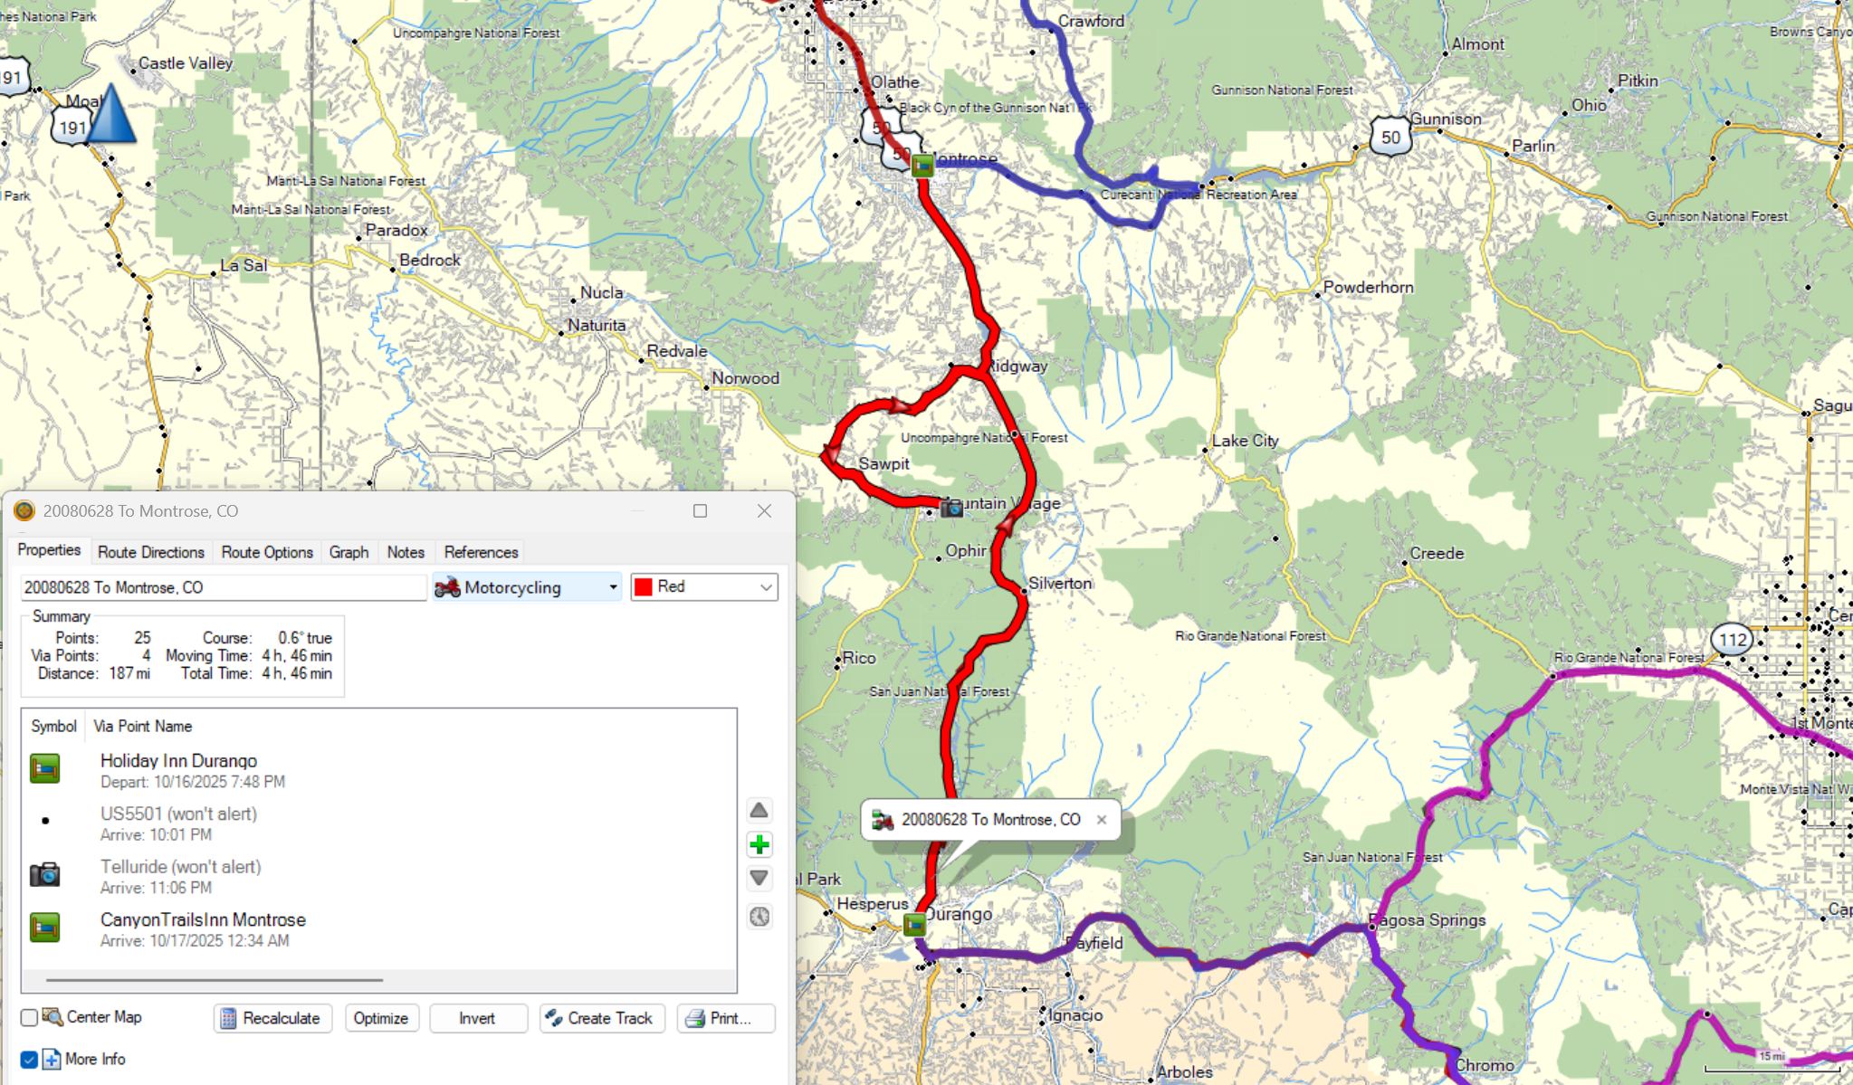Close the route name tooltip on the map

(x=1101, y=820)
